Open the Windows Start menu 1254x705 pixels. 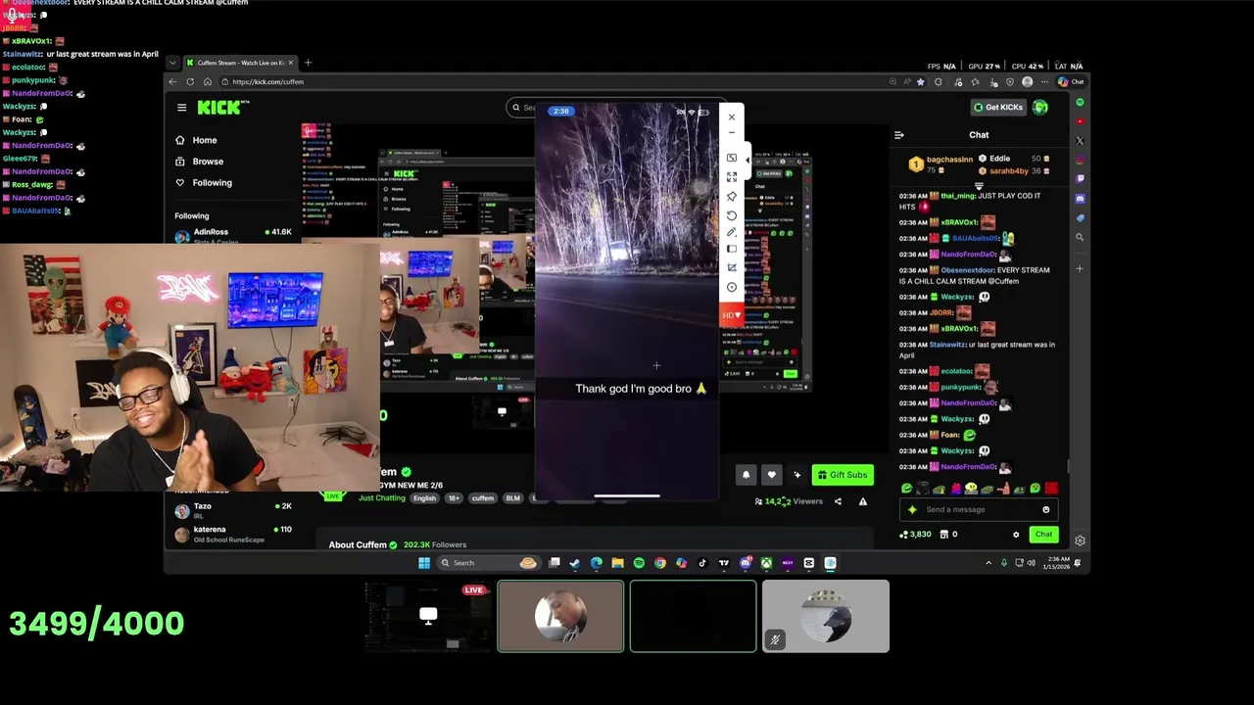424,563
